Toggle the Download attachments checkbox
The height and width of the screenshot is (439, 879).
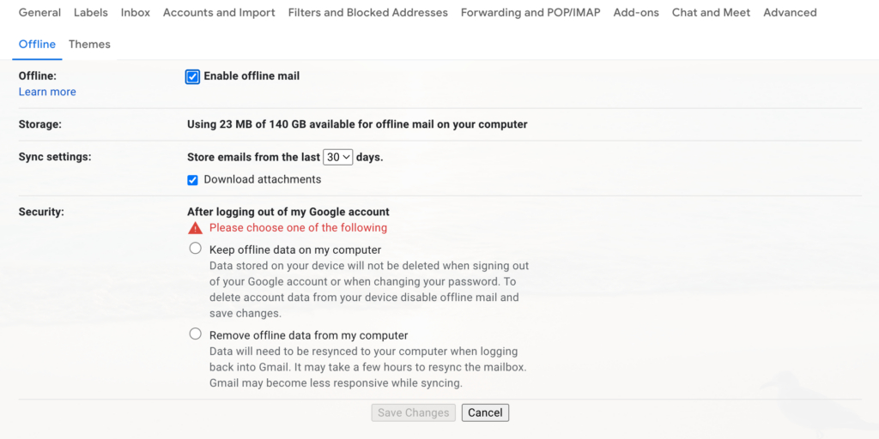[192, 180]
